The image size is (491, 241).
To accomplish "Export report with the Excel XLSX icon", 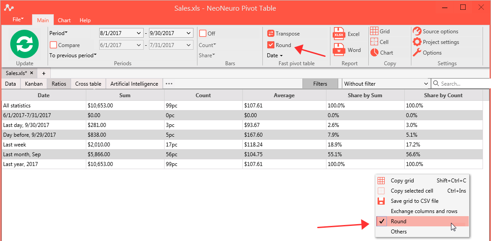I will click(x=339, y=34).
